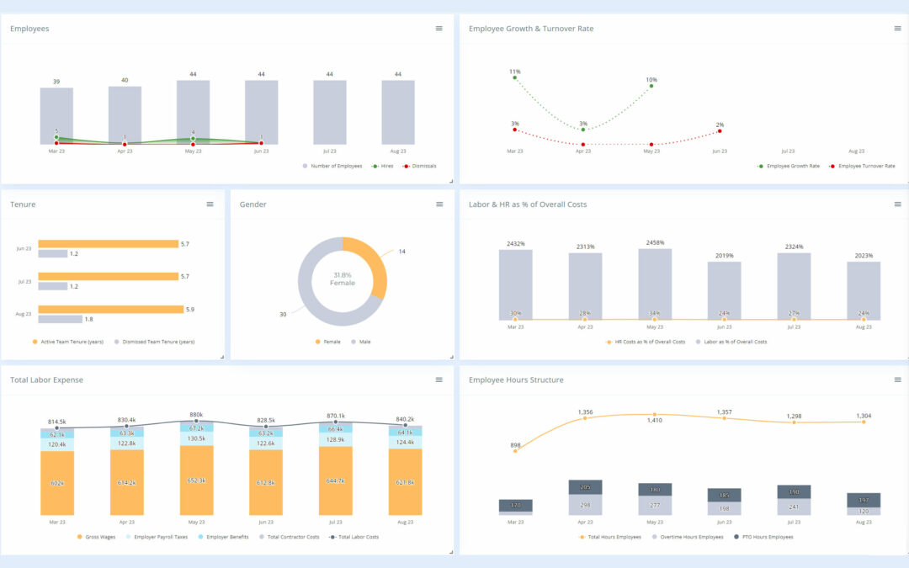The height and width of the screenshot is (568, 909).
Task: Open the Total Labor Expense panel menu
Action: 439,380
